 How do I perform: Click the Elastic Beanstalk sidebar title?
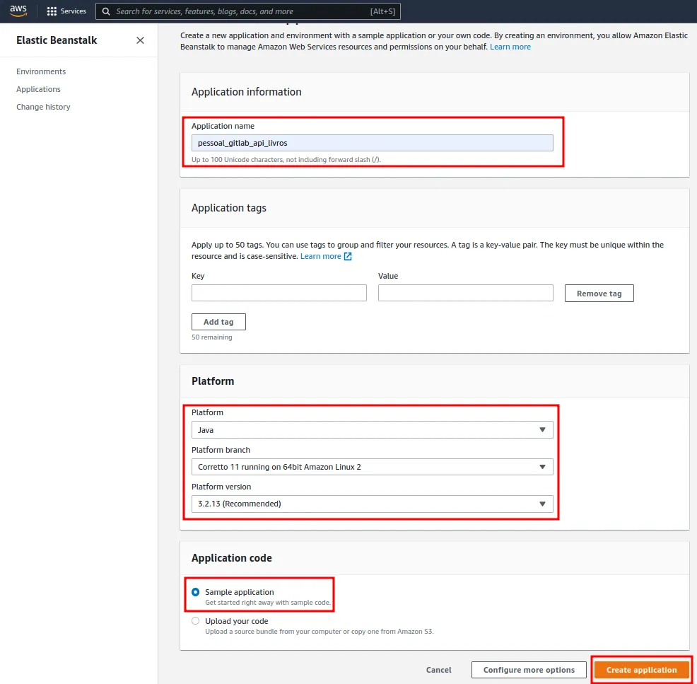click(x=57, y=40)
